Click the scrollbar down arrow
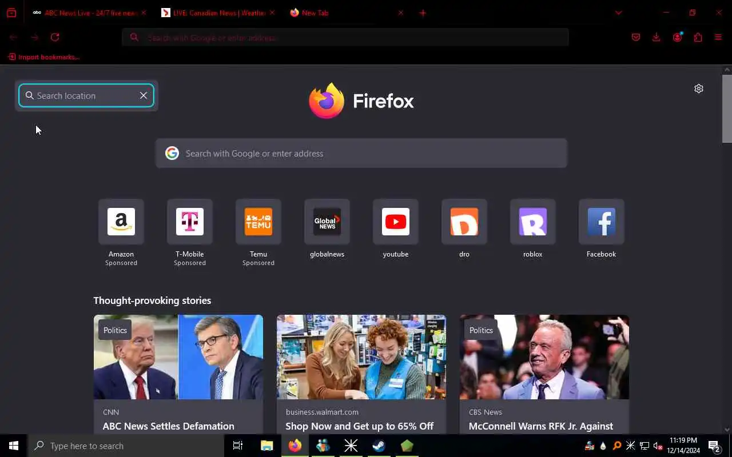This screenshot has width=732, height=457. 727,430
